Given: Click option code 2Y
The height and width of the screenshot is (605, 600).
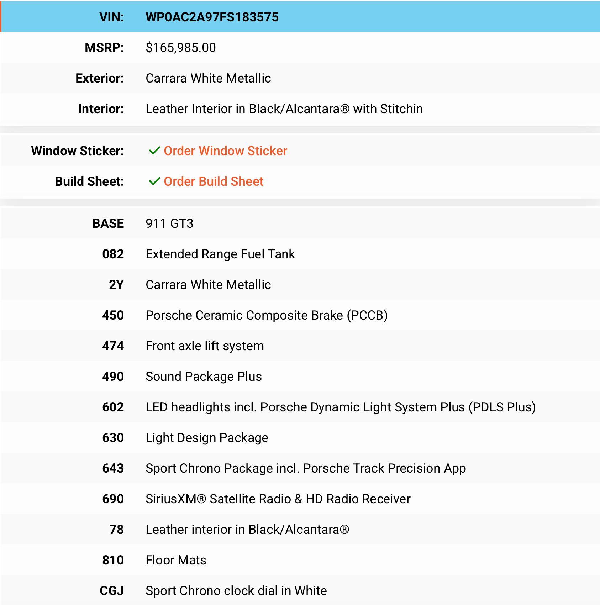Looking at the screenshot, I should [x=116, y=285].
